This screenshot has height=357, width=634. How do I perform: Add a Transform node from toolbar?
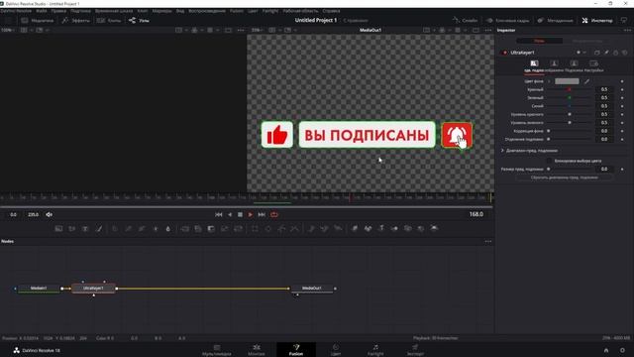(238, 229)
